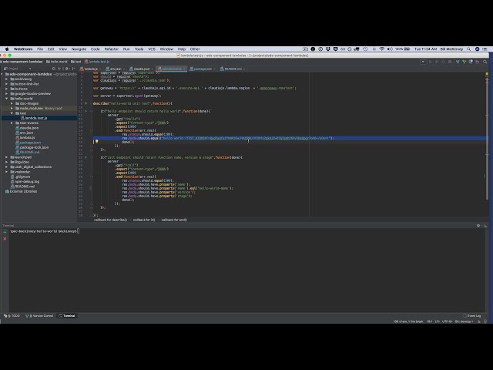
Task: Hide the Terminal panel
Action: pyautogui.click(x=485, y=226)
